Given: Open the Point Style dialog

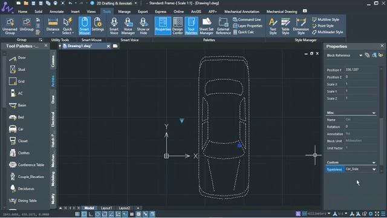Looking at the screenshot, I should click(323, 25).
